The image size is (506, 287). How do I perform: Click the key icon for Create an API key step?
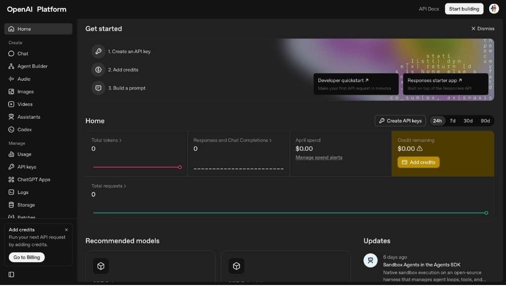pos(98,51)
